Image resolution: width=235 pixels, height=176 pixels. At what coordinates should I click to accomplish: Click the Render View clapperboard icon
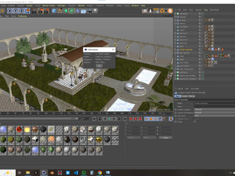click(34, 11)
